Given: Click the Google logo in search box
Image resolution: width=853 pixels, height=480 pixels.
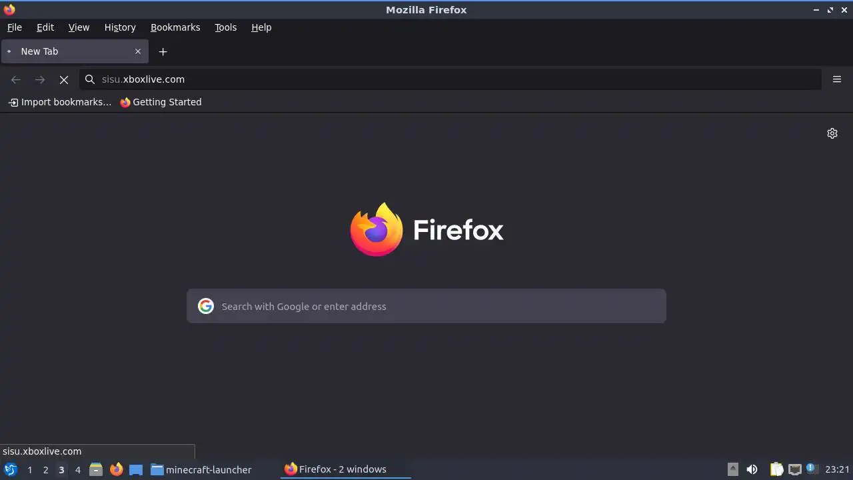Looking at the screenshot, I should pos(206,306).
